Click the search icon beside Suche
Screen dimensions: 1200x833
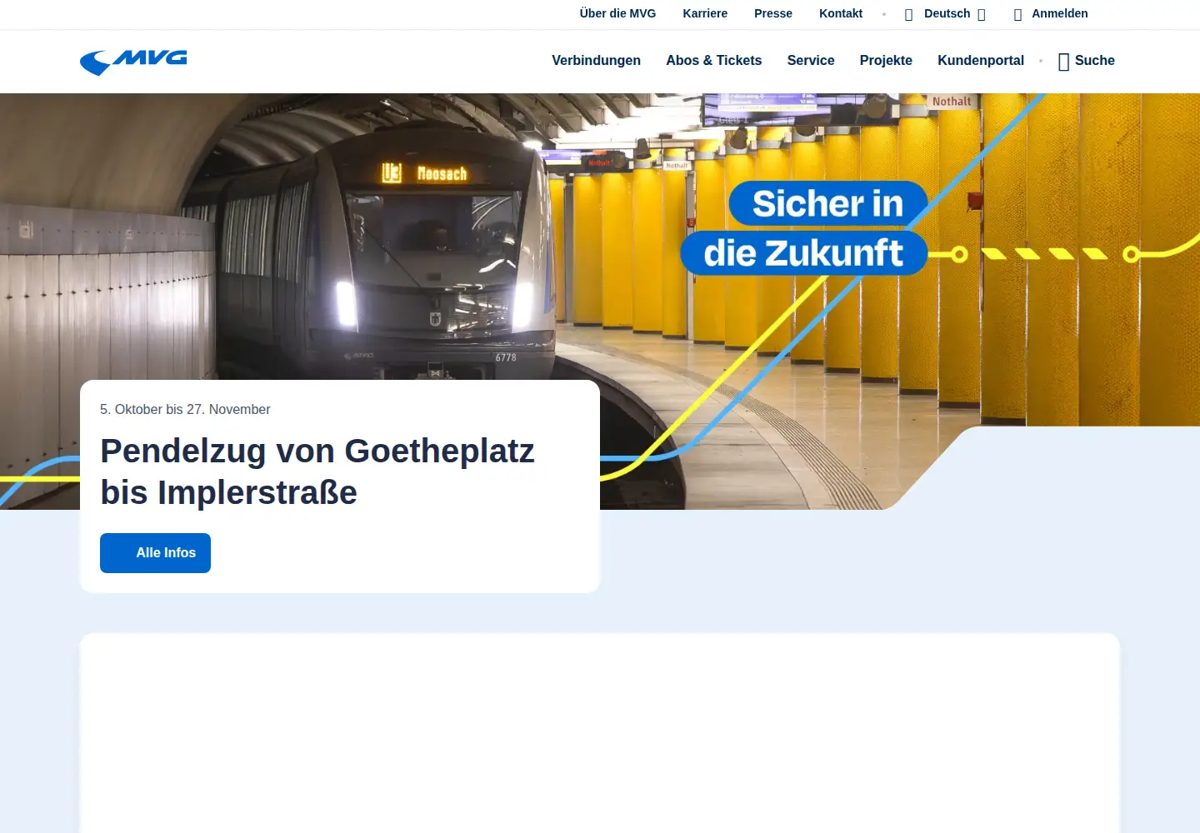click(x=1063, y=62)
